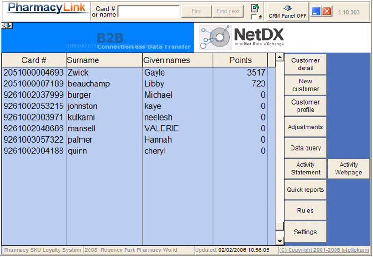The height and width of the screenshot is (257, 373).
Task: Open the Intellipharm copyright link
Action: (x=325, y=250)
